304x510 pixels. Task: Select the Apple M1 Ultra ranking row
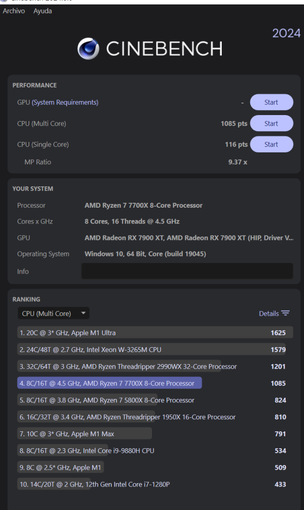coord(155,332)
